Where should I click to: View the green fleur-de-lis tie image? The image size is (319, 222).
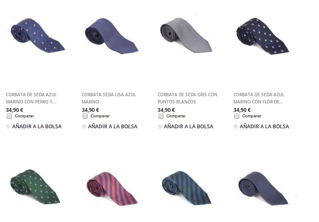35,187
